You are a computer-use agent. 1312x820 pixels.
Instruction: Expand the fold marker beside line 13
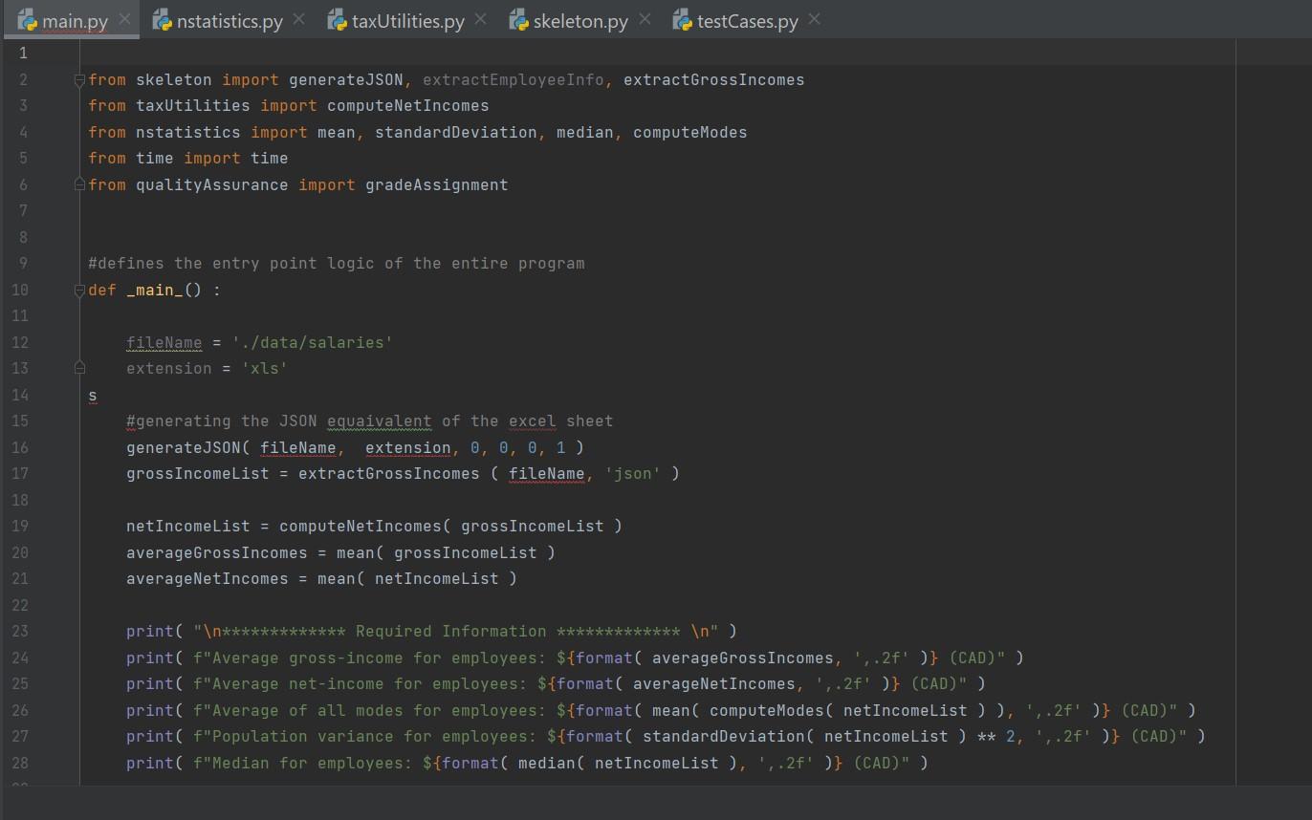pyautogui.click(x=79, y=367)
